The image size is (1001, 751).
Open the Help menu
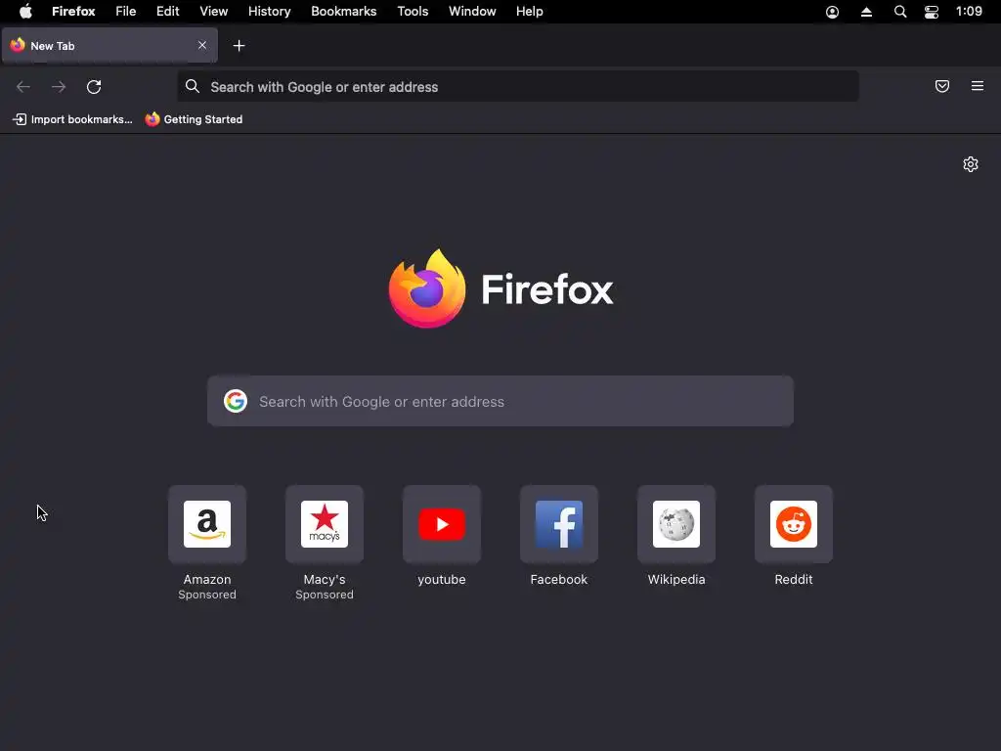coord(529,12)
